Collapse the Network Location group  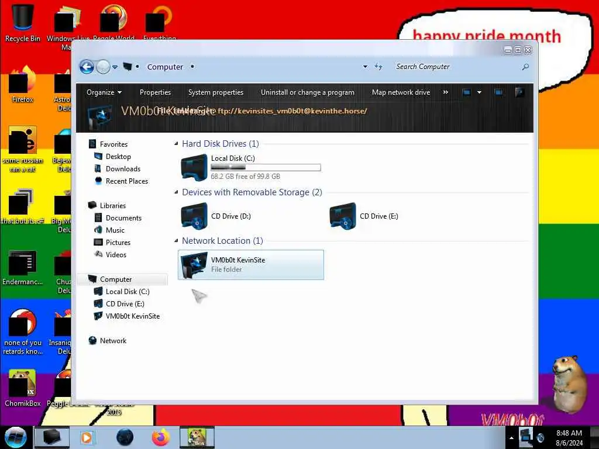tap(176, 240)
